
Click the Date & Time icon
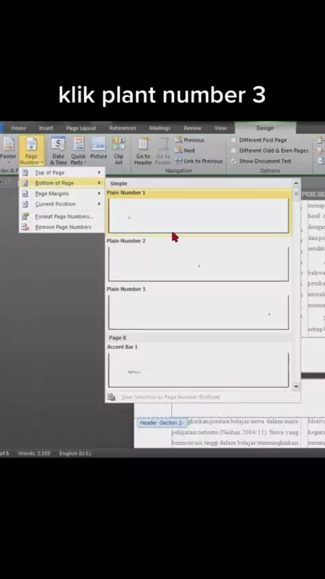tap(58, 151)
